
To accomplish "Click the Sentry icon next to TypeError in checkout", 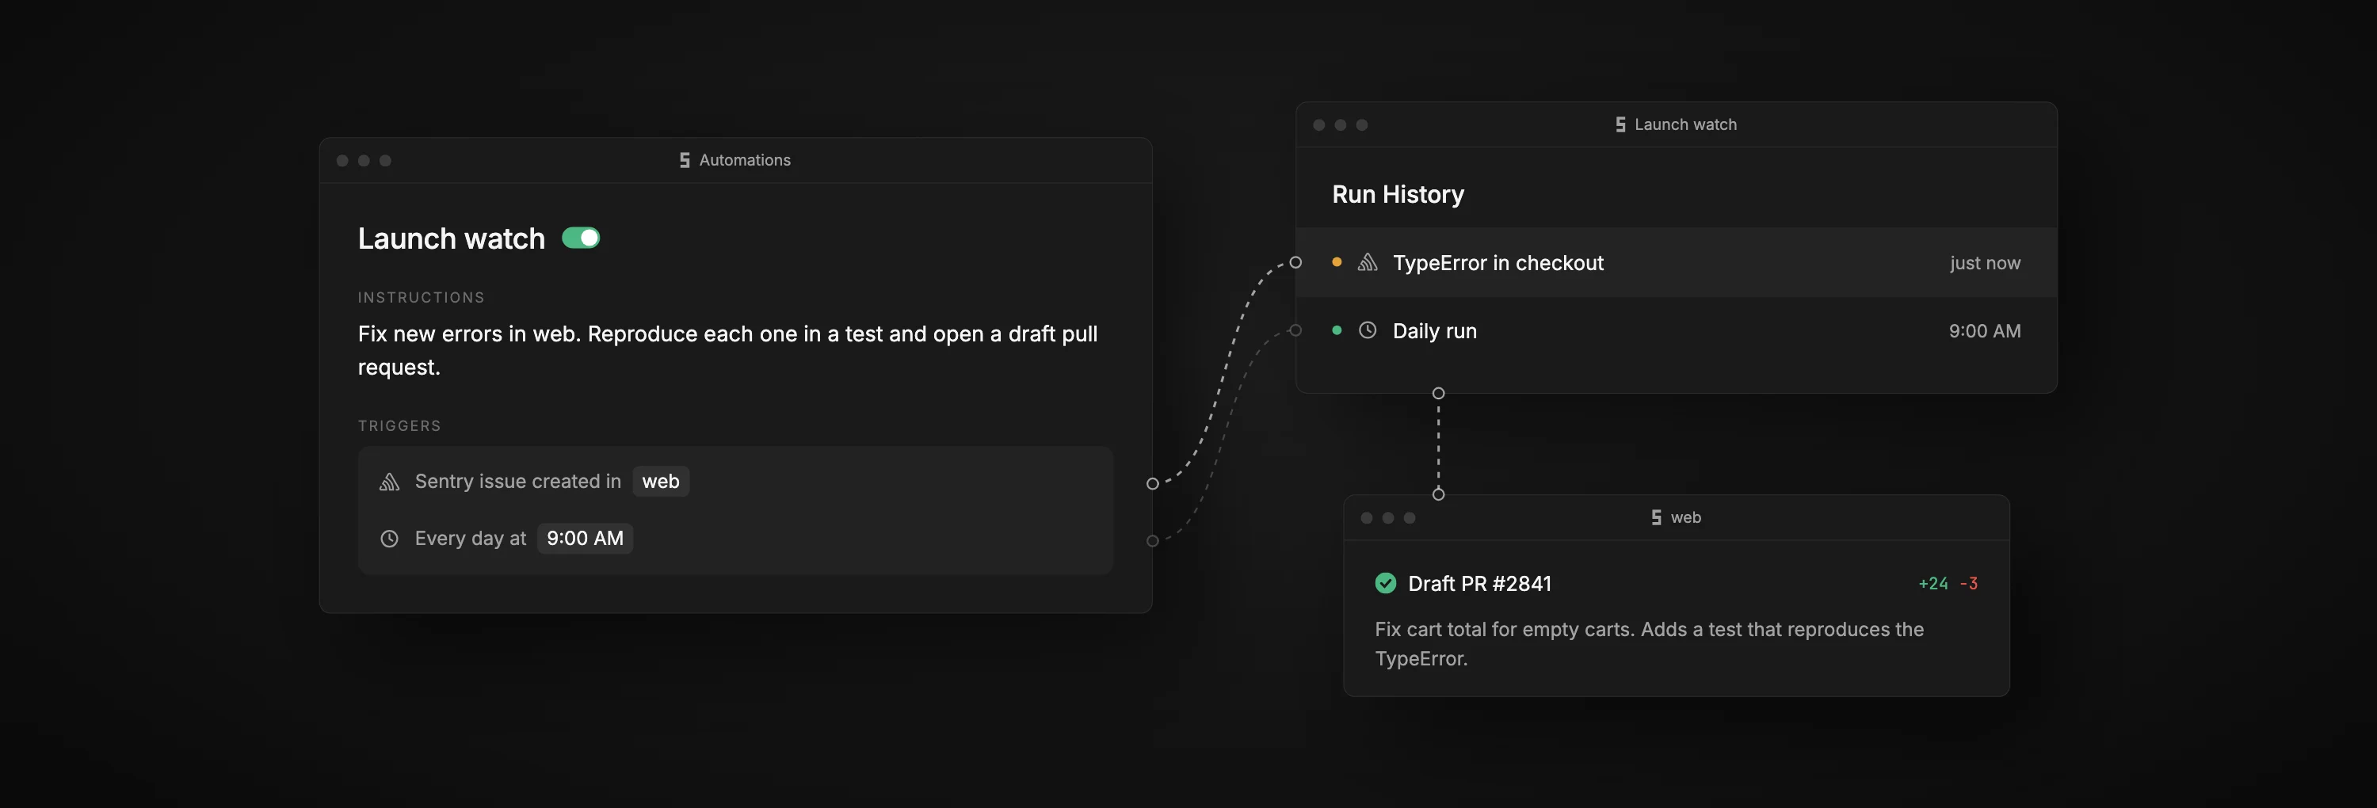I will 1368,263.
